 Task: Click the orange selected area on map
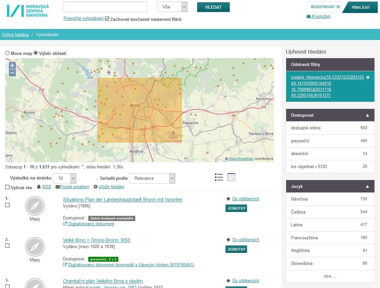pyautogui.click(x=140, y=110)
